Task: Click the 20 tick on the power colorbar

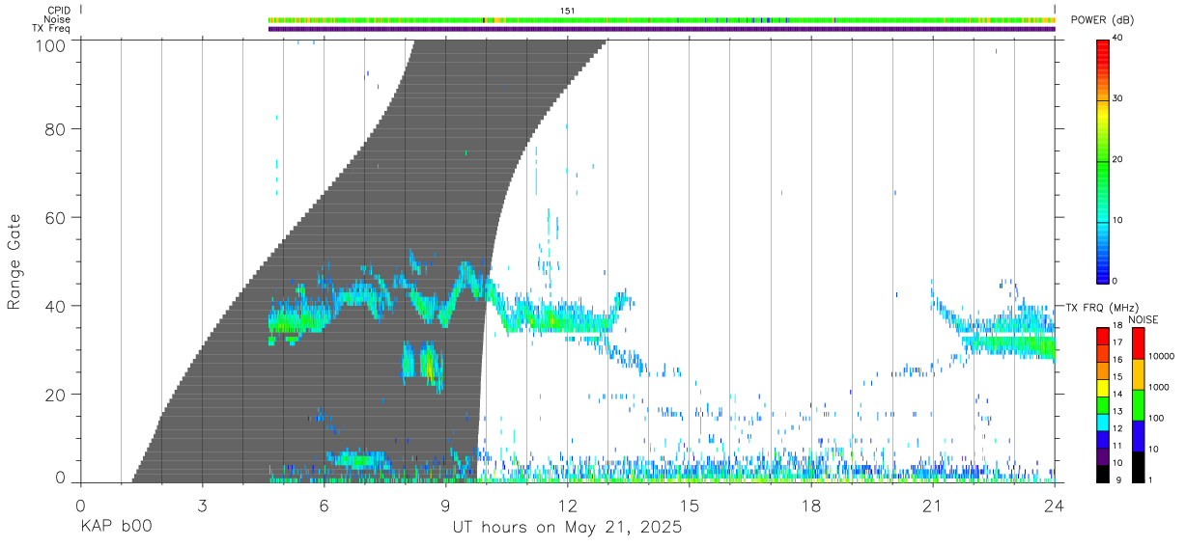Action: 1118,159
